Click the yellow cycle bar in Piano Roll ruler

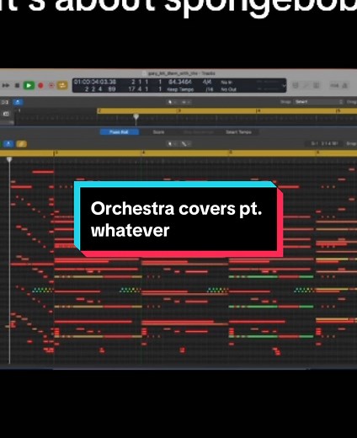pyautogui.click(x=178, y=153)
